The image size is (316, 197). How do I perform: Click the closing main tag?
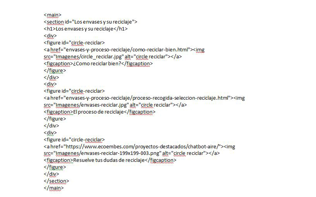pyautogui.click(x=53, y=188)
